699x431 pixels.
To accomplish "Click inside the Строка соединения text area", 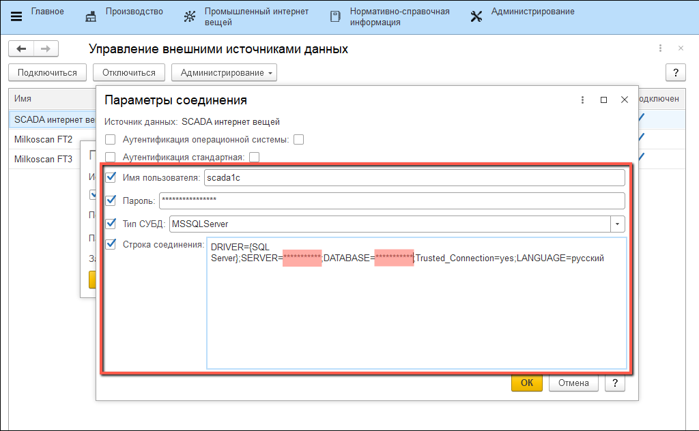I will pos(415,314).
